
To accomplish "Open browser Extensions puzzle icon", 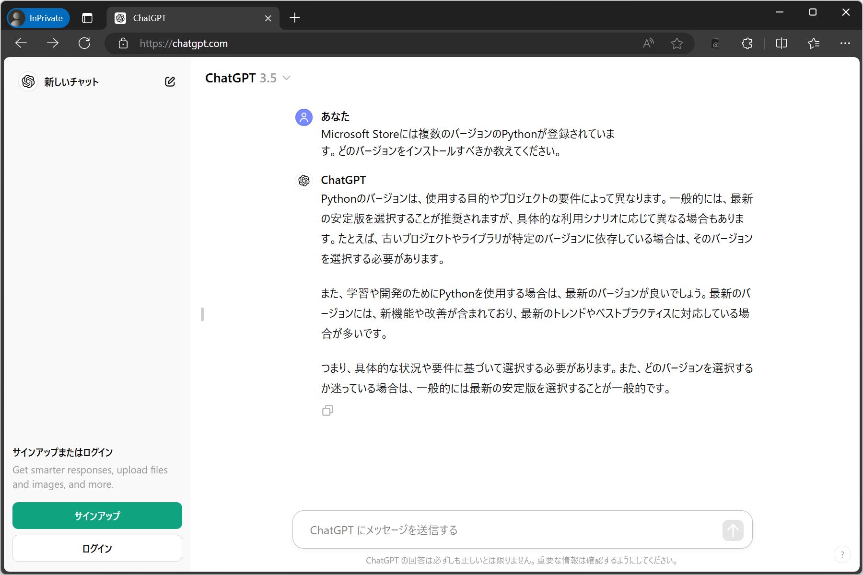I will [x=747, y=43].
